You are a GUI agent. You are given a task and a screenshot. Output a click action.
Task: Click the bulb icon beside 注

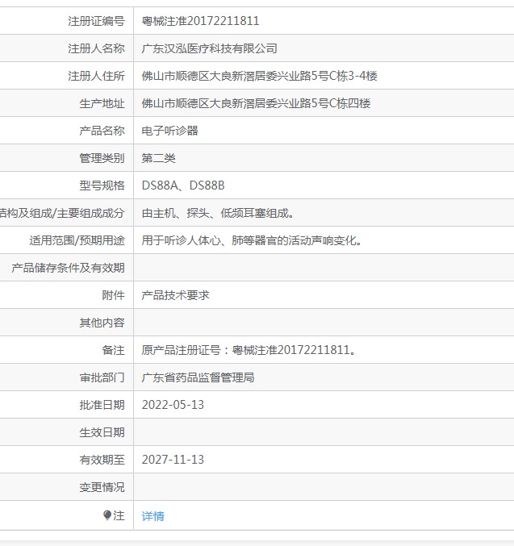click(x=107, y=515)
